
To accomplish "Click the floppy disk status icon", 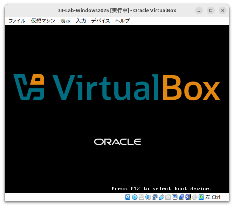I will 141,197.
